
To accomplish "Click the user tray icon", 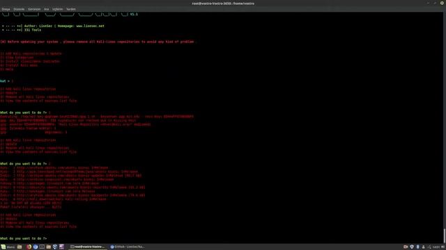I will pyautogui.click(x=423, y=247).
